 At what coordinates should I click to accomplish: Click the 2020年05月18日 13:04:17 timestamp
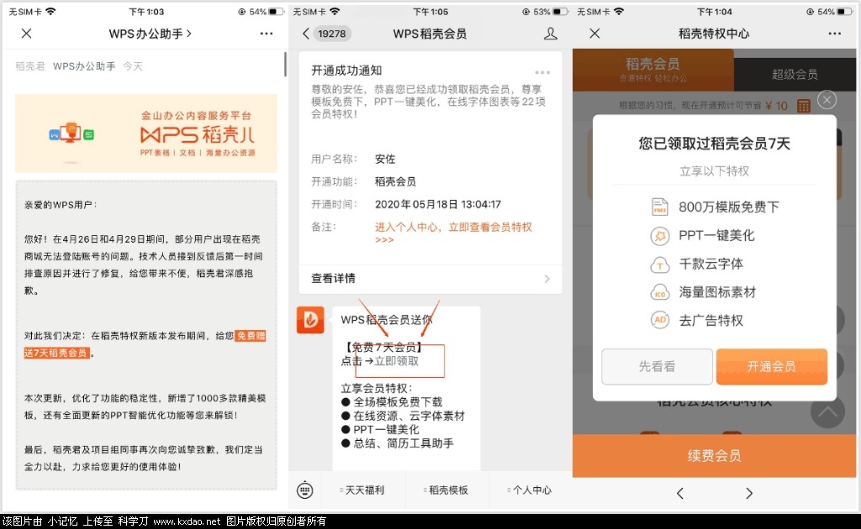click(437, 205)
